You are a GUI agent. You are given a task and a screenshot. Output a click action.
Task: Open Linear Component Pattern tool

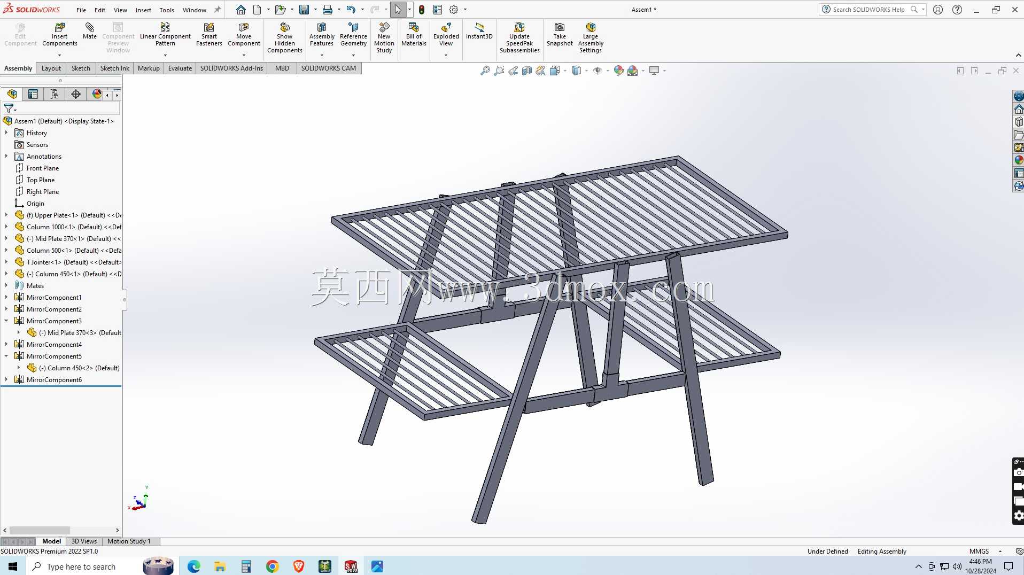click(x=165, y=34)
